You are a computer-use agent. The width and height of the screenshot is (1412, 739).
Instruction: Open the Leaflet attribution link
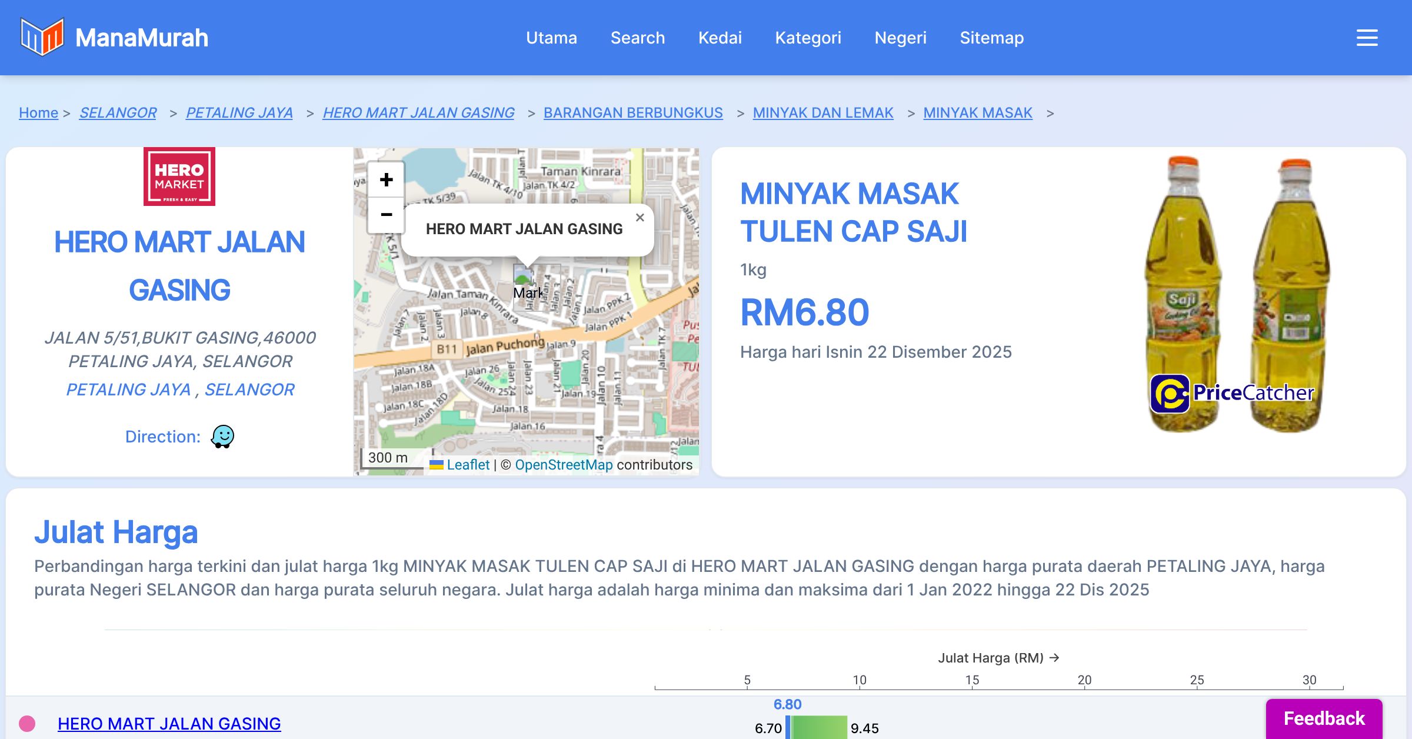pyautogui.click(x=468, y=465)
